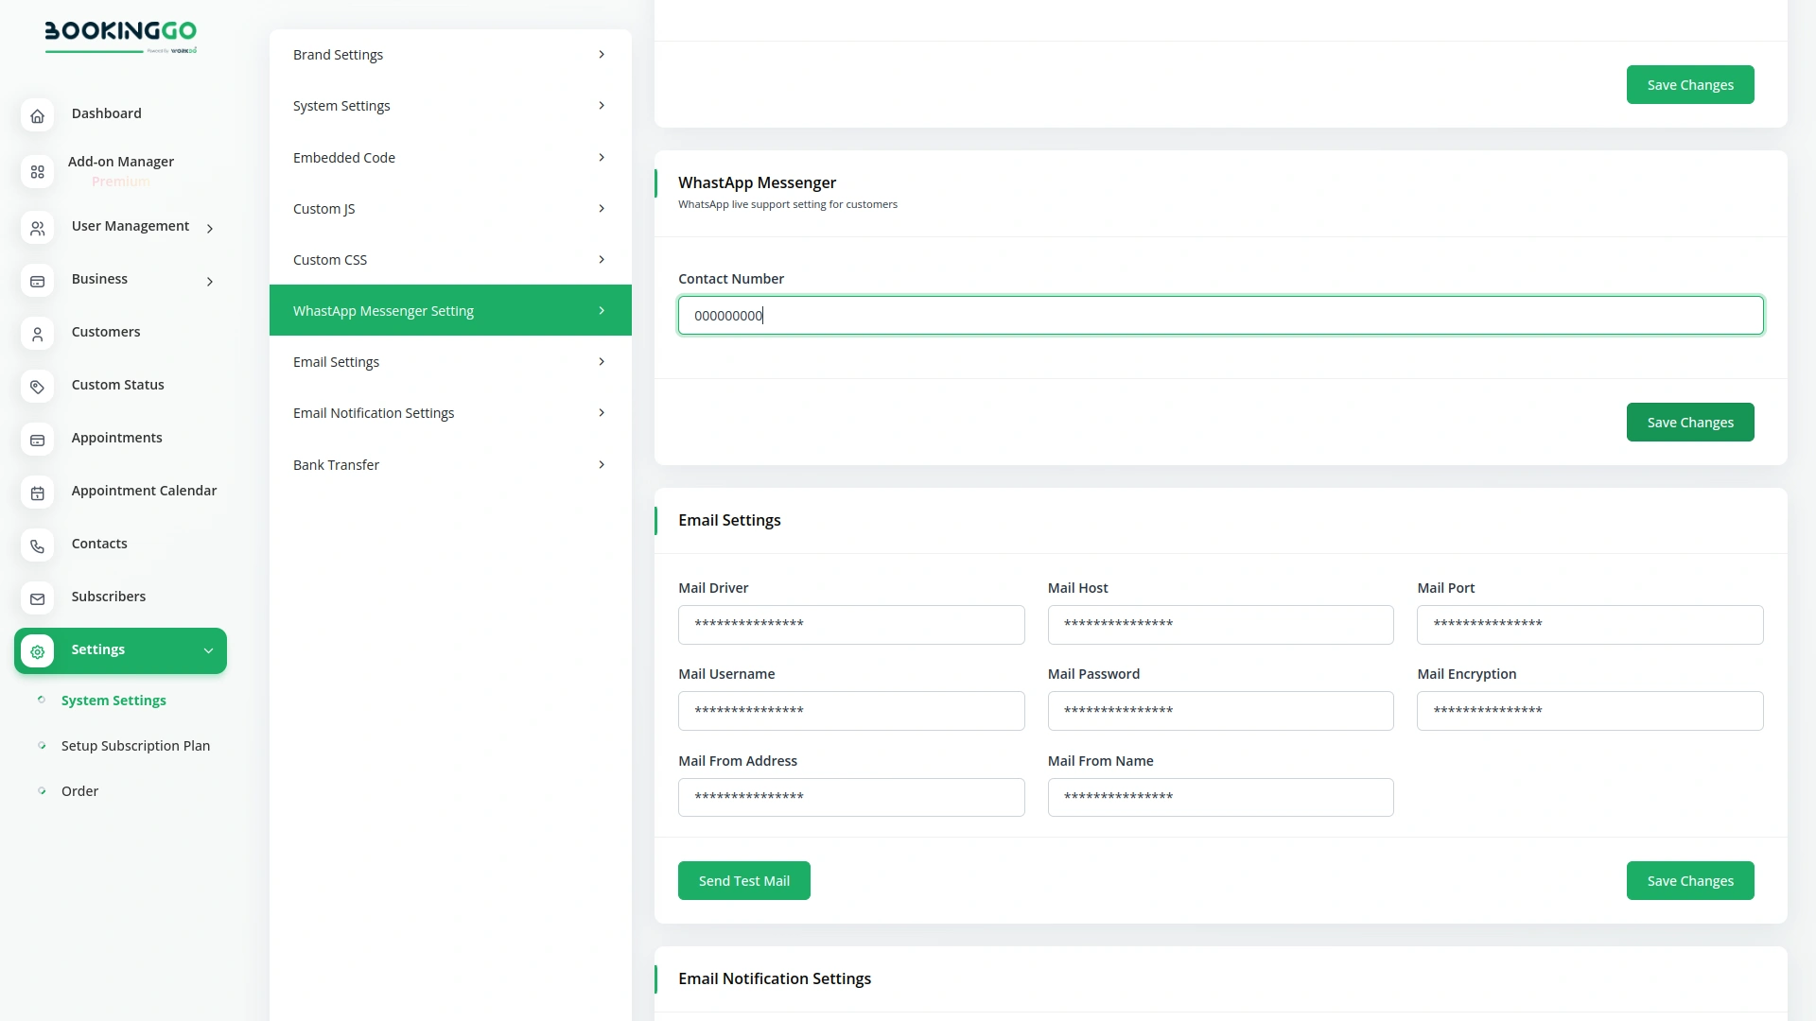Select the Subscribers envelope icon
The image size is (1816, 1021).
point(37,598)
